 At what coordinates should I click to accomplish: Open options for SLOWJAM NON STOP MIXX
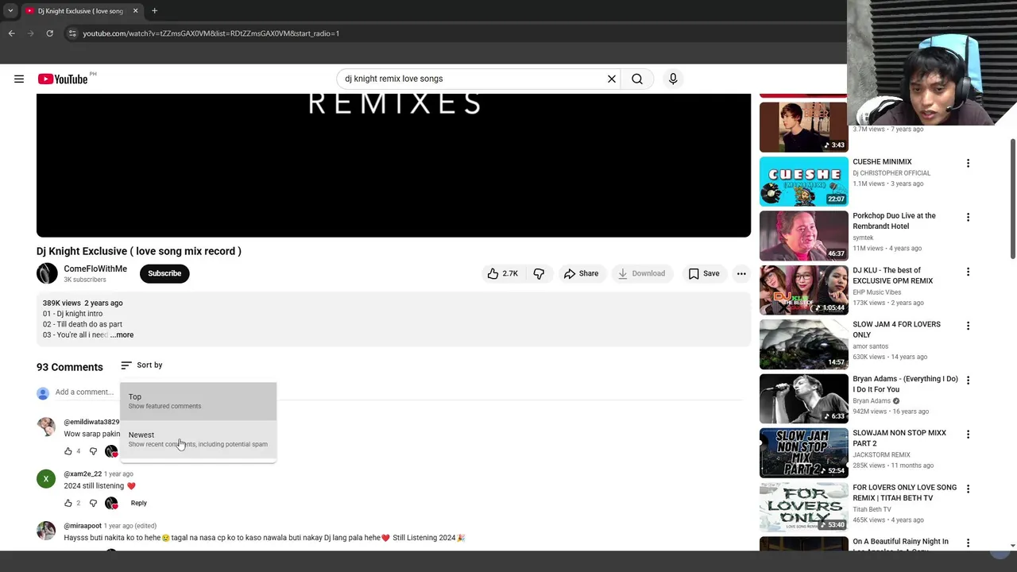click(x=968, y=435)
